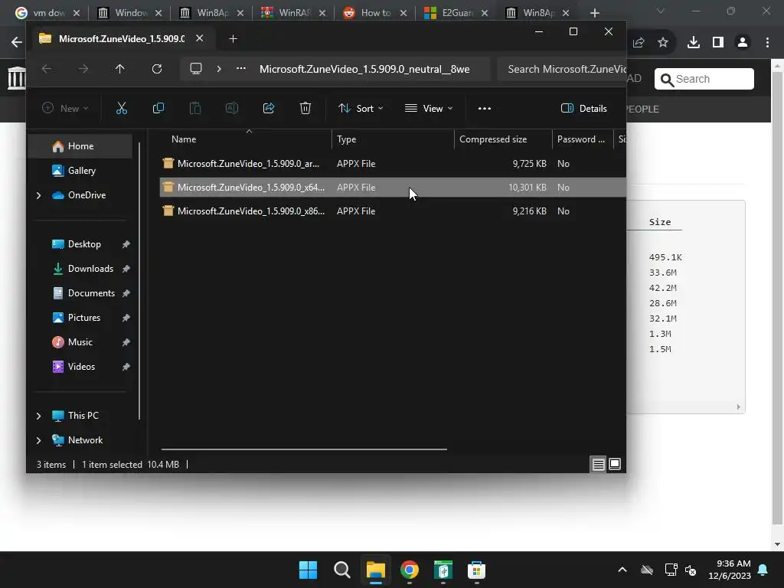
Task: Select the ZuneVideo arm APPX file
Action: pyautogui.click(x=393, y=164)
